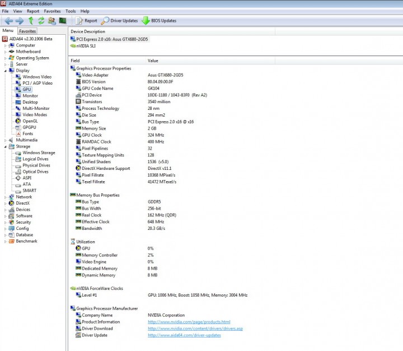
Task: Click the Config icon in tree
Action: coord(11,228)
